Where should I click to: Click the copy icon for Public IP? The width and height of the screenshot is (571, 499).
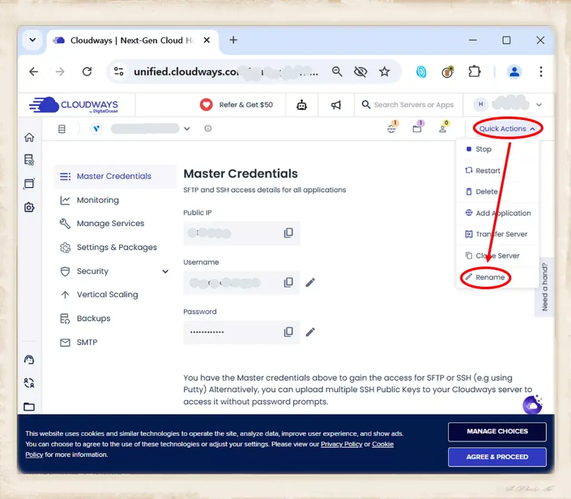pos(288,233)
